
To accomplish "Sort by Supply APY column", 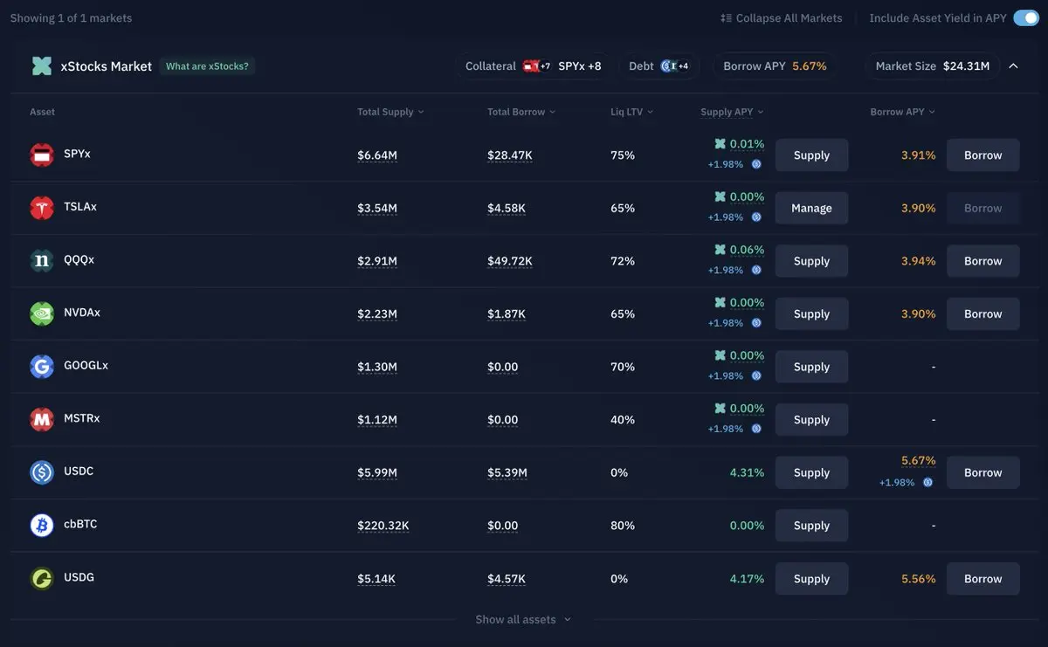I will [732, 112].
